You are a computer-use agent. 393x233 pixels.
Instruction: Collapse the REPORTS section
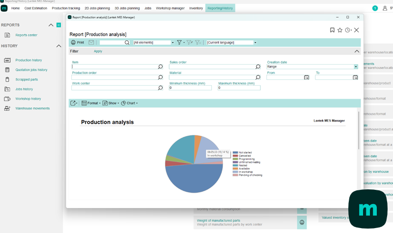(51, 25)
